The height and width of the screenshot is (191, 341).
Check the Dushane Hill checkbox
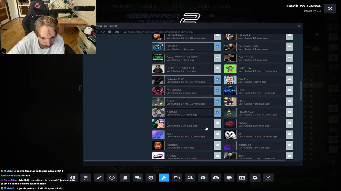(x=289, y=46)
